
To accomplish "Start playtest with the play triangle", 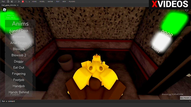I will (19, 1).
